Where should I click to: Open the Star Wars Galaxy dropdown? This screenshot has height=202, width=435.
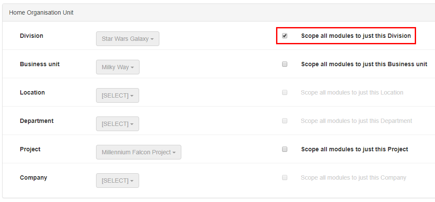click(x=127, y=39)
